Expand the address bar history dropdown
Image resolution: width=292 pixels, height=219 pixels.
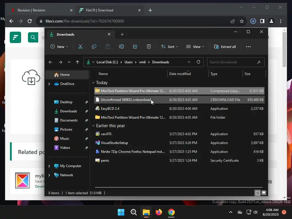point(189,62)
